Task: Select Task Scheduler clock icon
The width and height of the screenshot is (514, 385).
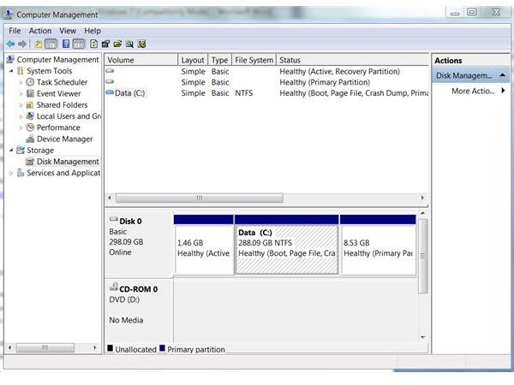Action: pos(30,82)
